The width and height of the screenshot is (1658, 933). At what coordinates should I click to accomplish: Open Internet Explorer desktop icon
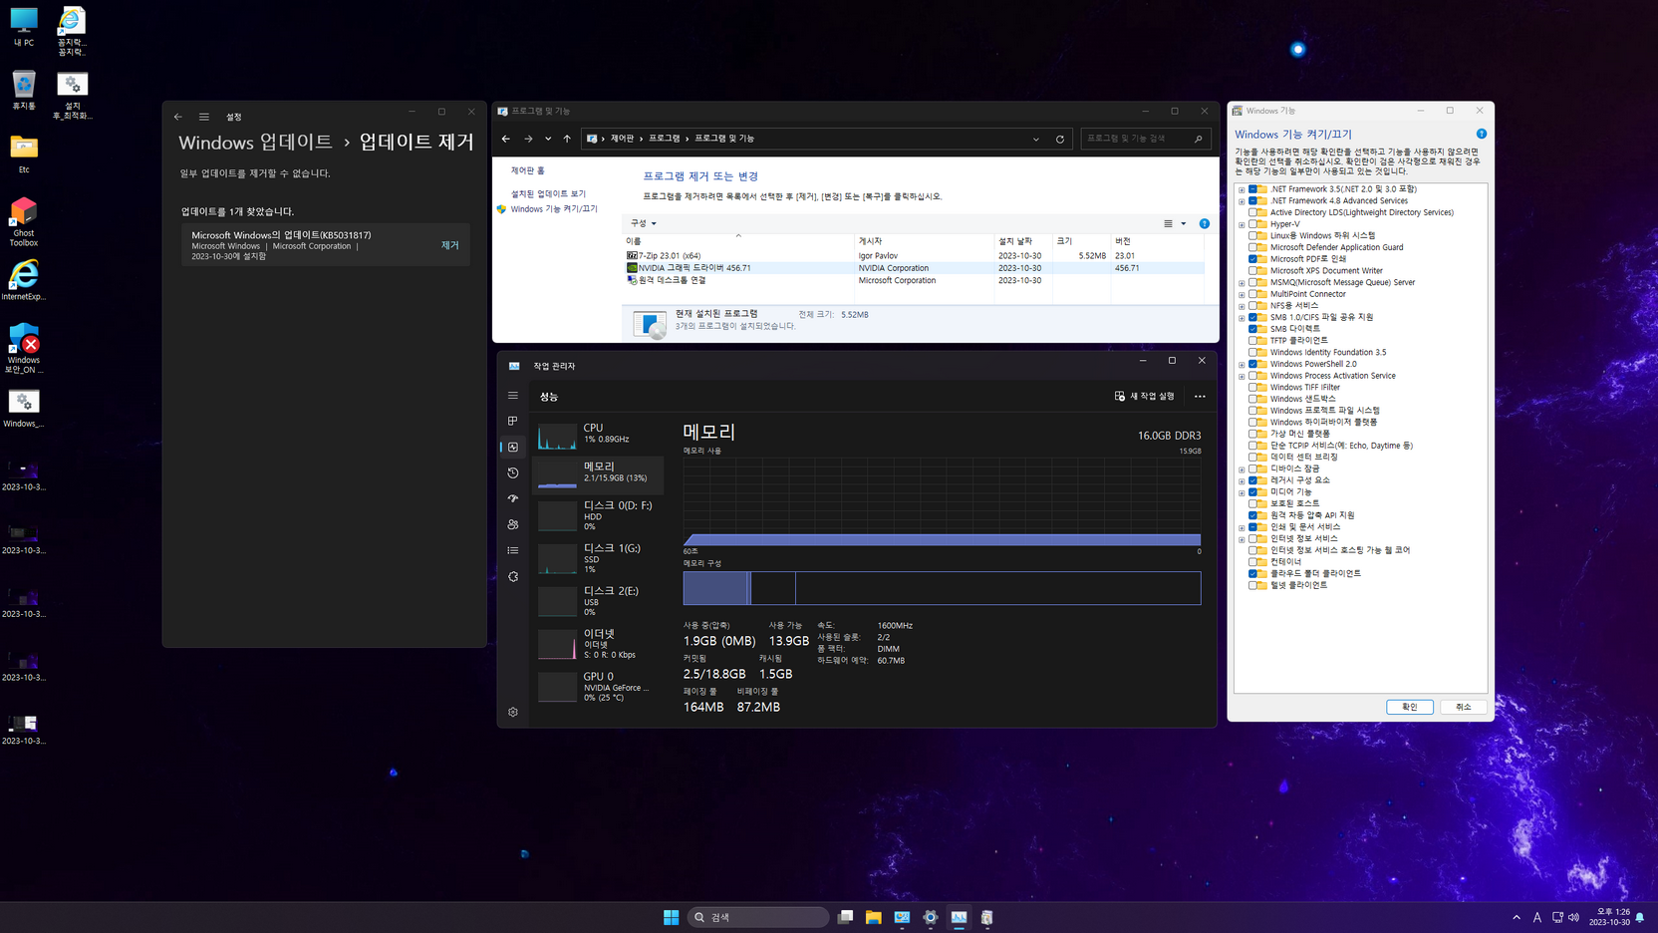24,280
